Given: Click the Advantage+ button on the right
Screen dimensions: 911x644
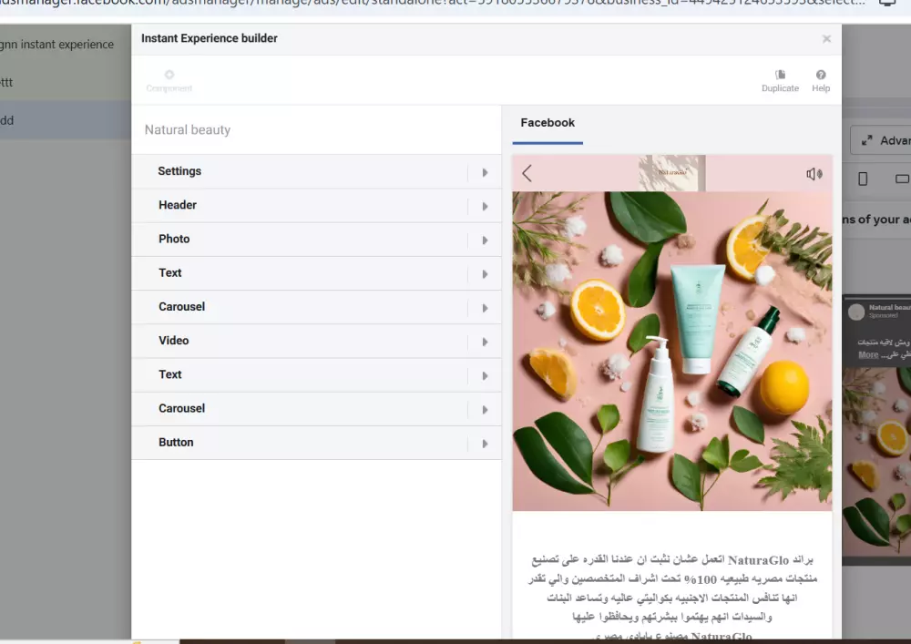Looking at the screenshot, I should click(x=888, y=140).
